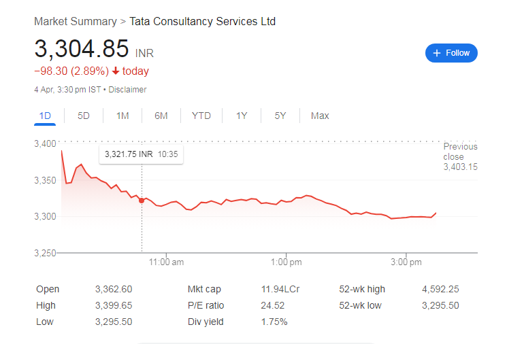
Task: Click the red down arrow beside today
Action: [116, 71]
